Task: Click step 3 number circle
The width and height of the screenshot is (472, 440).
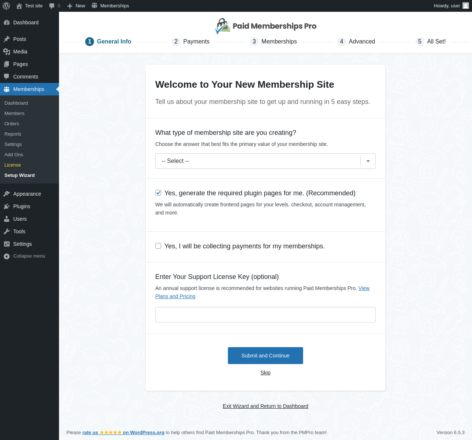Action: point(254,42)
